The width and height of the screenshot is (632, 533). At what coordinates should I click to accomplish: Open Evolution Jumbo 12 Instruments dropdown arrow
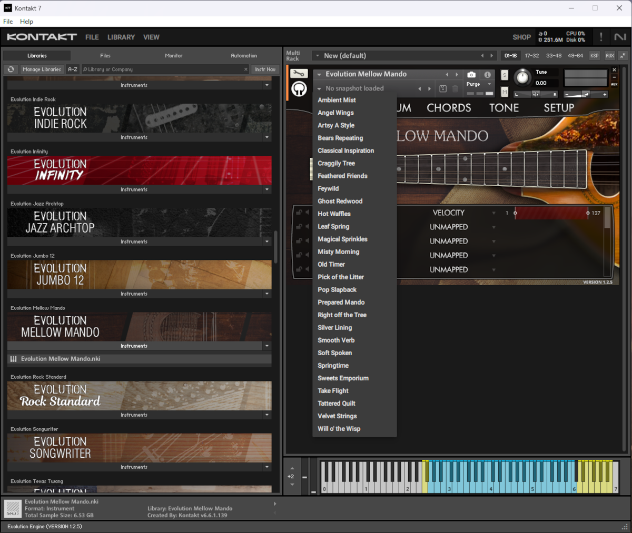tap(267, 294)
